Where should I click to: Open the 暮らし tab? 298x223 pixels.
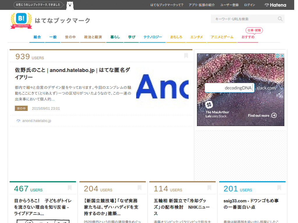(115, 37)
